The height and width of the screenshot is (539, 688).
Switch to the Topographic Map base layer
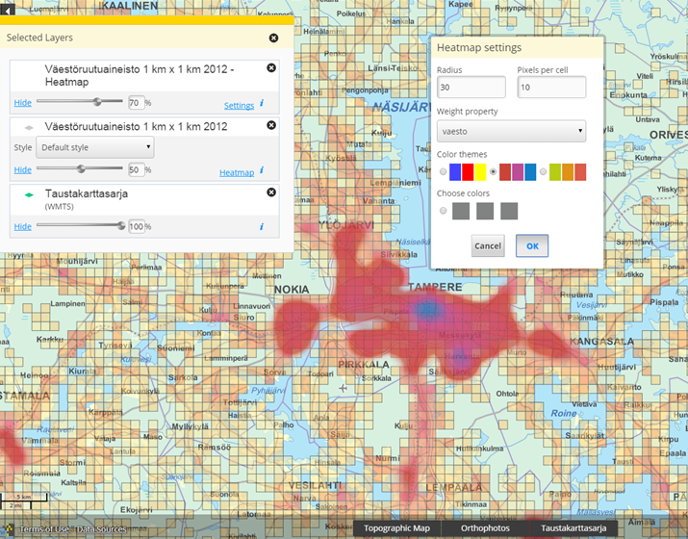pyautogui.click(x=396, y=528)
